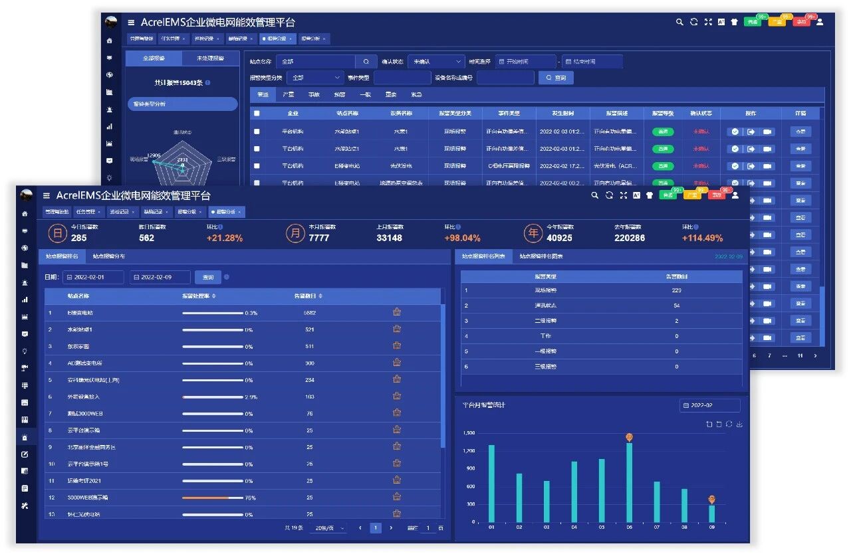
Task: Click the refresh icon in front window header
Action: click(609, 195)
